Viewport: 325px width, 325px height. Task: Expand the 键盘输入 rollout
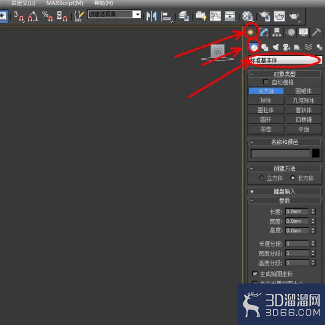(284, 191)
